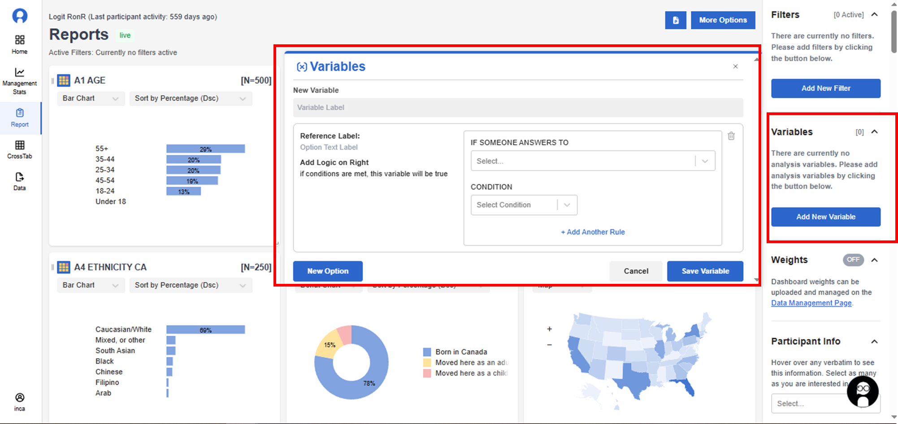Collapse the Filters panel section
The height and width of the screenshot is (424, 898).
tap(874, 15)
